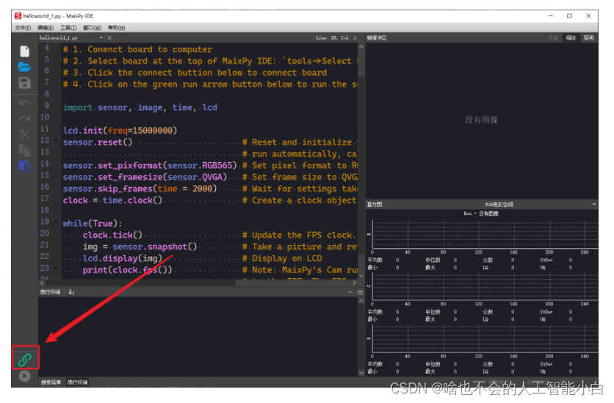This screenshot has height=403, width=614.
Task: Click line number 9 in the gutter
Action: coord(46,105)
